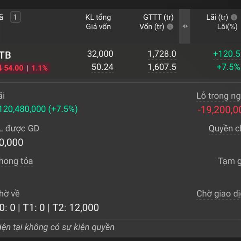This screenshot has width=241, height=241.
Task: Sort by GTTT (tr) column header
Action: coord(158,17)
